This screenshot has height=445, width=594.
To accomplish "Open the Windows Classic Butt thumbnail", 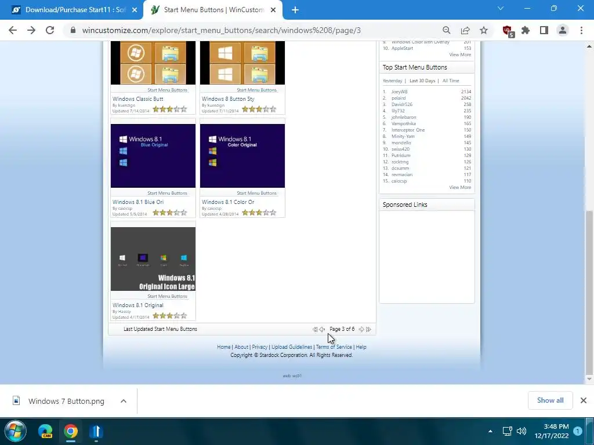I will tap(153, 63).
